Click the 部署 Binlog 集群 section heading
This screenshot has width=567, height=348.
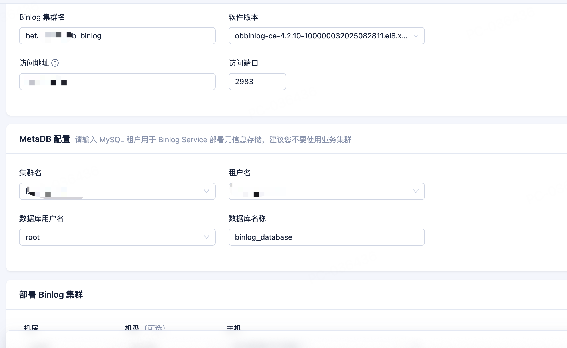(x=51, y=295)
